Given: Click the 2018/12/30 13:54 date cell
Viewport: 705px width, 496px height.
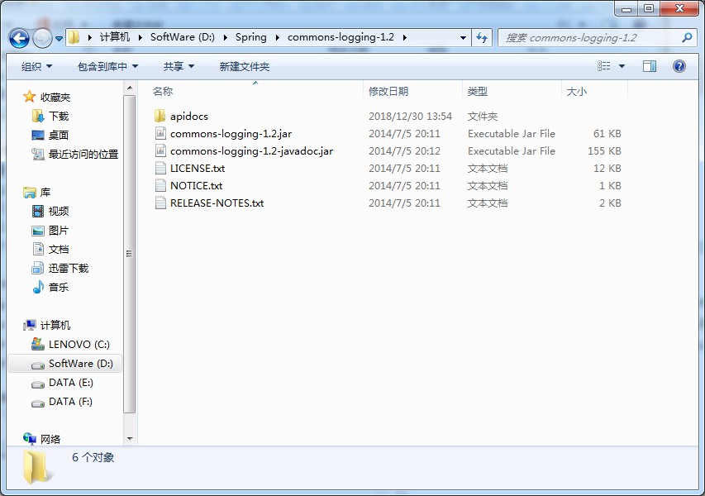Looking at the screenshot, I should (410, 116).
